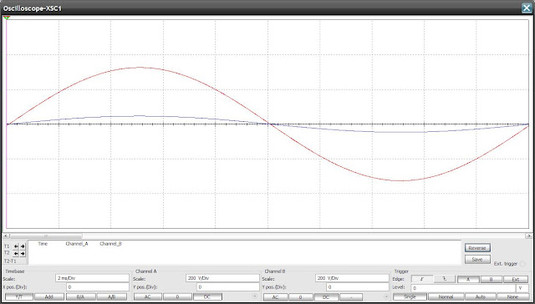Move cursor T2 left with its arrow

pyautogui.click(x=16, y=254)
